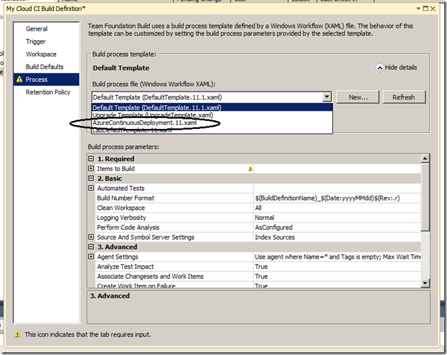The width and height of the screenshot is (447, 355).
Task: Click the Build Number Format value field
Action: tap(336, 198)
